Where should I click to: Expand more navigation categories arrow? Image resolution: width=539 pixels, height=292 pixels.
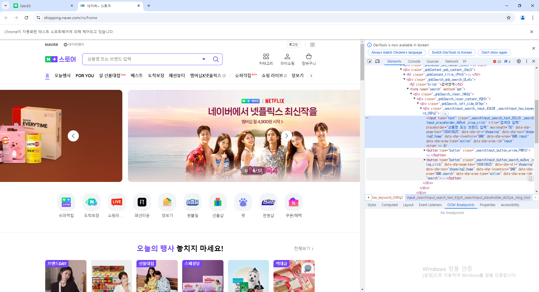tap(311, 76)
